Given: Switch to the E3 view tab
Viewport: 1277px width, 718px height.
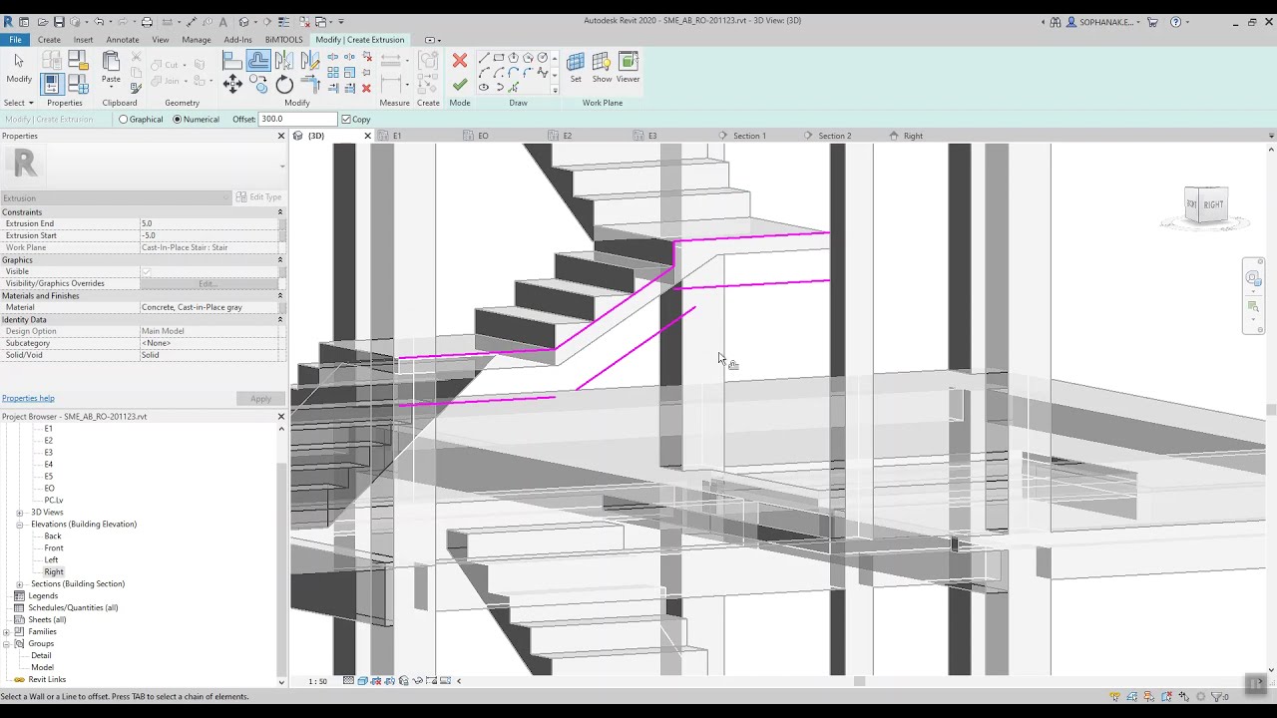Looking at the screenshot, I should click(x=652, y=136).
